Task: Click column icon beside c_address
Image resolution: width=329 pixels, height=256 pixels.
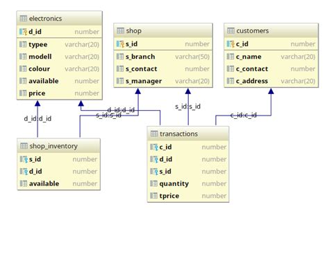Action: 230,81
